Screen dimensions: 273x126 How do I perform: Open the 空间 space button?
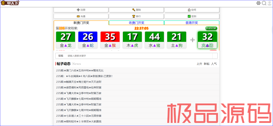tap(192, 10)
